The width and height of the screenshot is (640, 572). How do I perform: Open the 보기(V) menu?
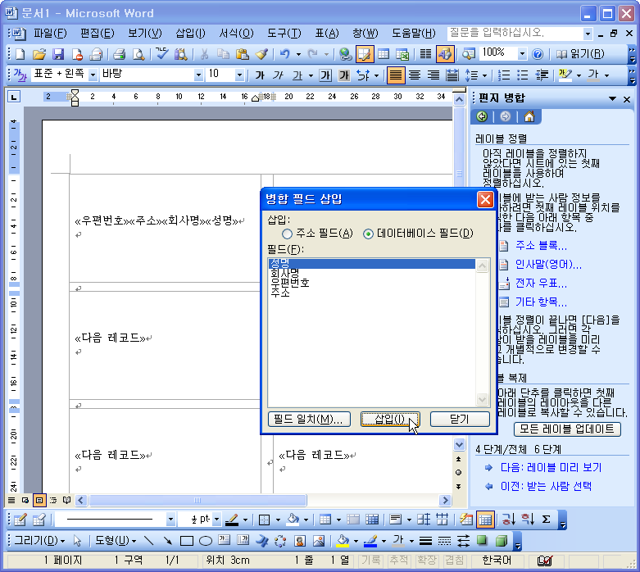tap(145, 33)
